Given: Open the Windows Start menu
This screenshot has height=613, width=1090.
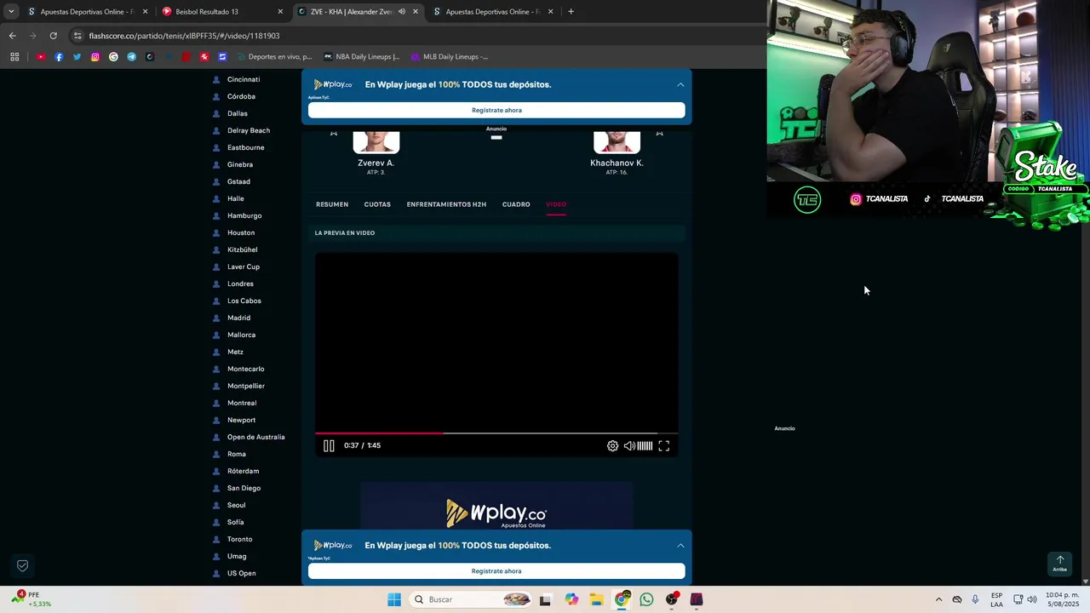Looking at the screenshot, I should (394, 599).
